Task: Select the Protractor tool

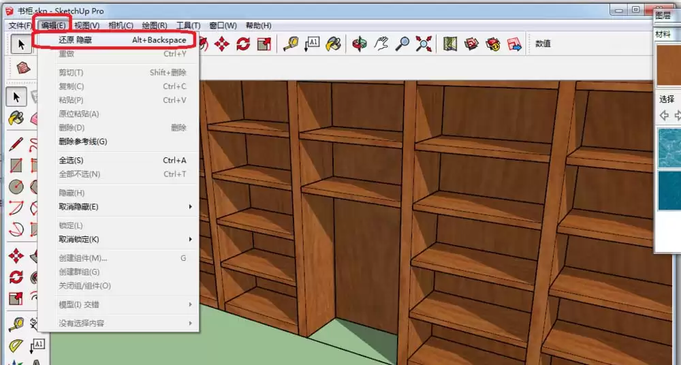Action: pyautogui.click(x=16, y=345)
